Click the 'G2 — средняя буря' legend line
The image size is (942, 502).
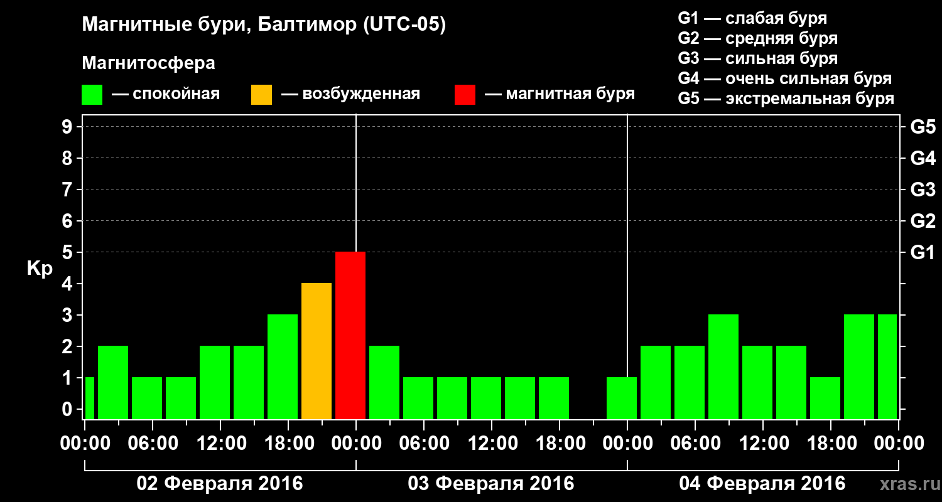(758, 38)
